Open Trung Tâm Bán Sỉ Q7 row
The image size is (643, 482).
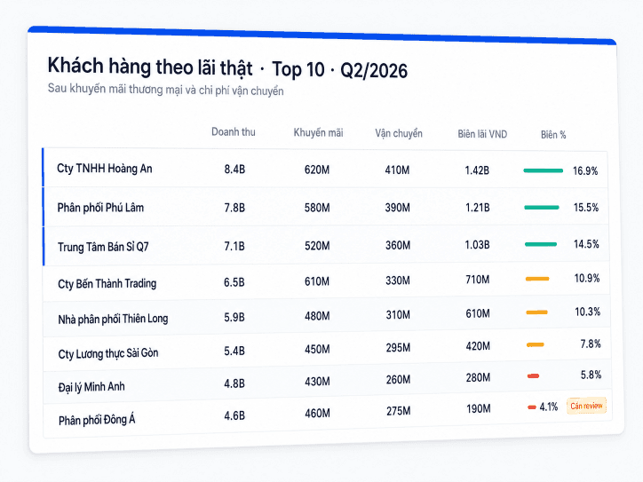[x=327, y=246]
